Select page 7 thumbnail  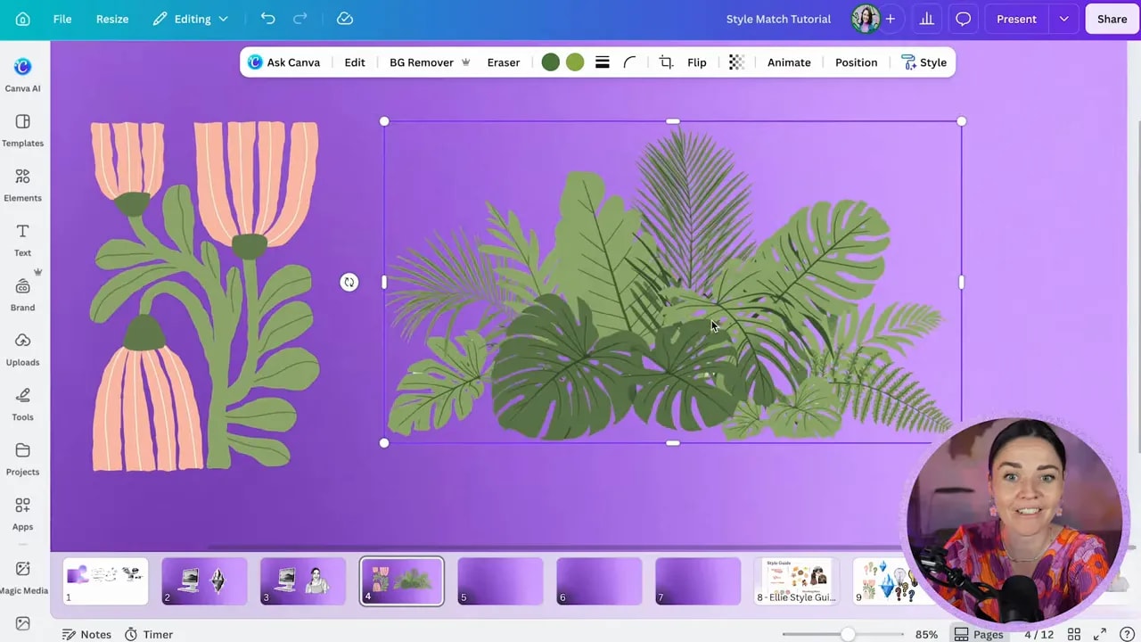[x=698, y=581]
